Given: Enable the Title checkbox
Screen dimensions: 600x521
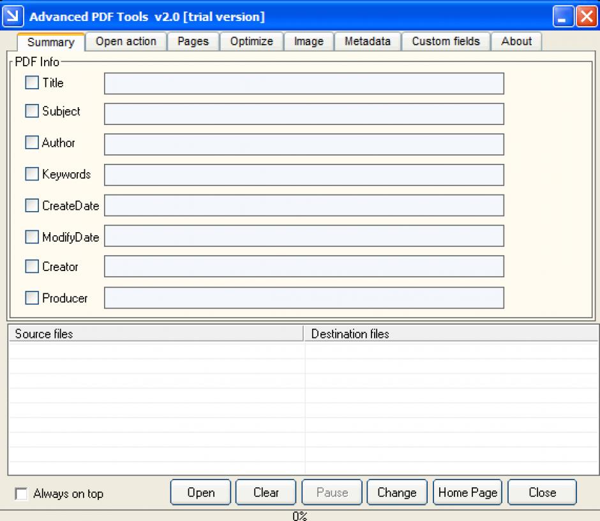Looking at the screenshot, I should click(32, 82).
